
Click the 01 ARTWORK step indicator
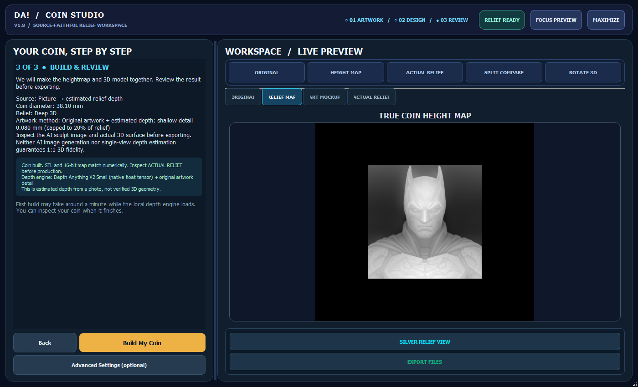364,20
